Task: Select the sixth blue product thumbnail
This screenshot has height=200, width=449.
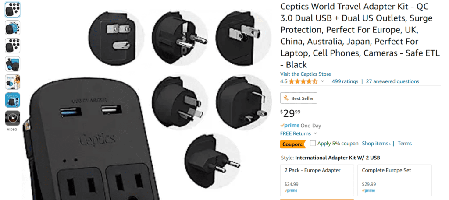Action: click(x=12, y=100)
